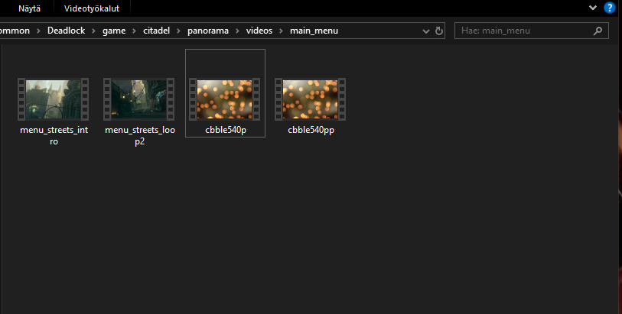Screen dimensions: 622x314
Task: Select the cbble540pp video thumbnail
Action: 310,99
